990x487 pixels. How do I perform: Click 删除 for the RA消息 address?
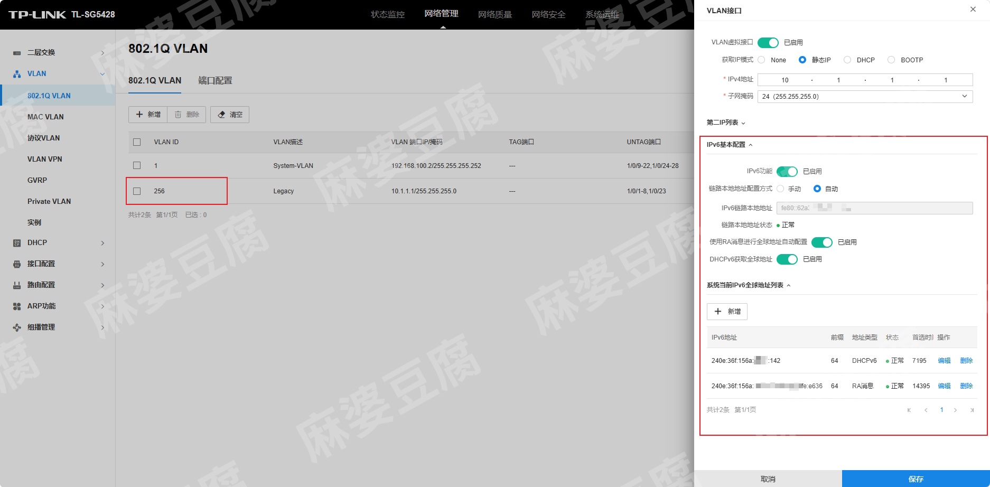pos(966,386)
